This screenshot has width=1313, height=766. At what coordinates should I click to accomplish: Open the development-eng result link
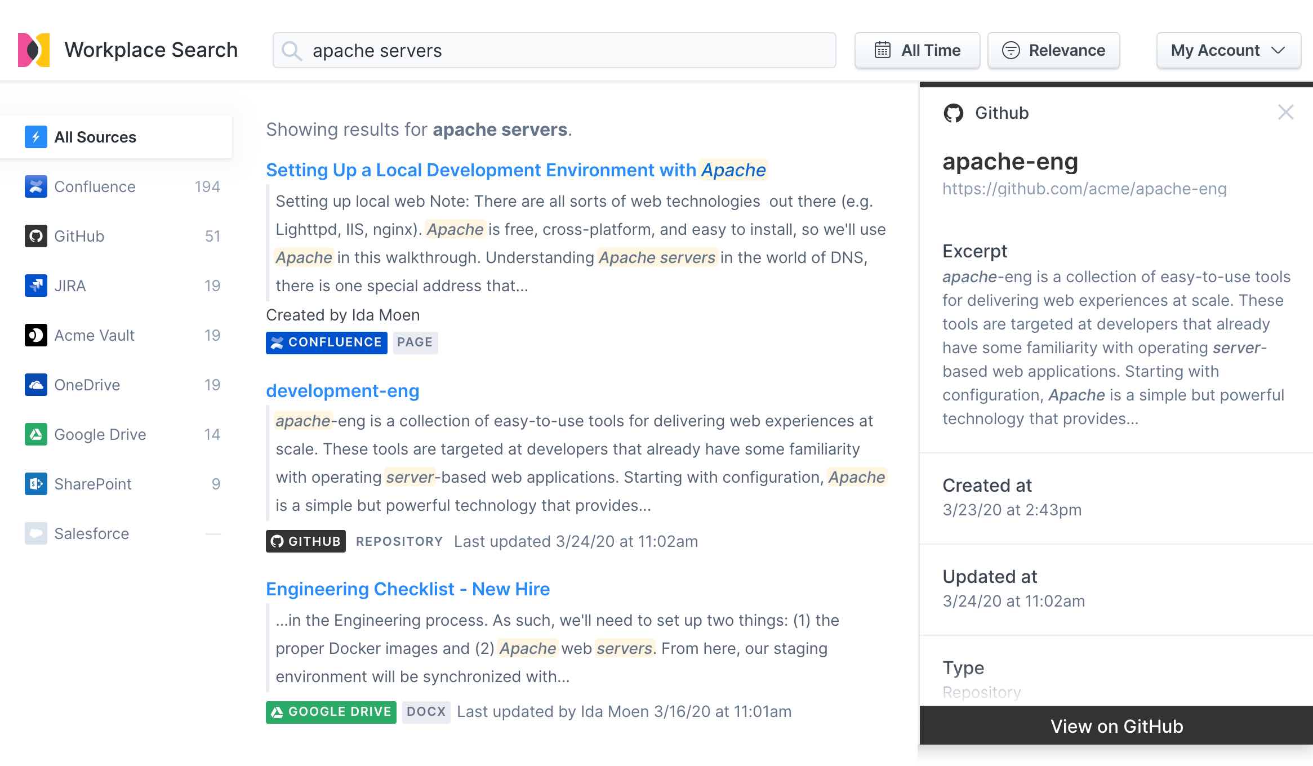point(342,391)
